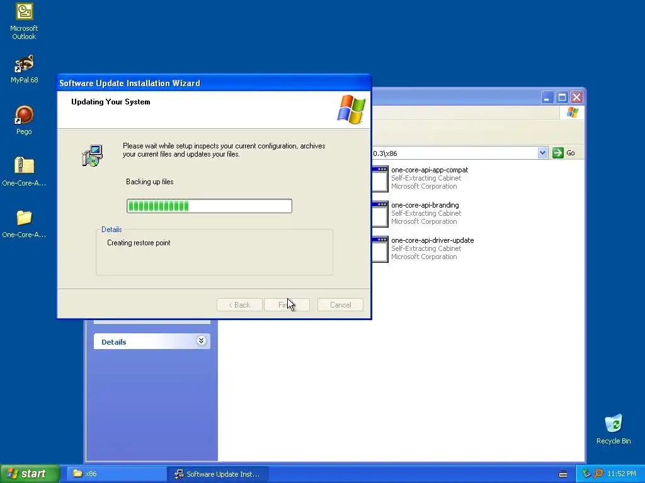Select one-core-api-driver-update file icon
Screen dimensions: 645x483
pyautogui.click(x=380, y=249)
